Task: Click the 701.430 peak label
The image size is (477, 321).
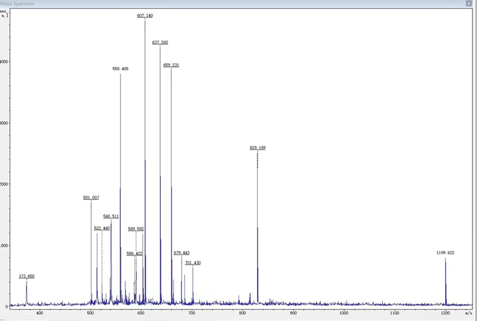Action: [x=193, y=262]
